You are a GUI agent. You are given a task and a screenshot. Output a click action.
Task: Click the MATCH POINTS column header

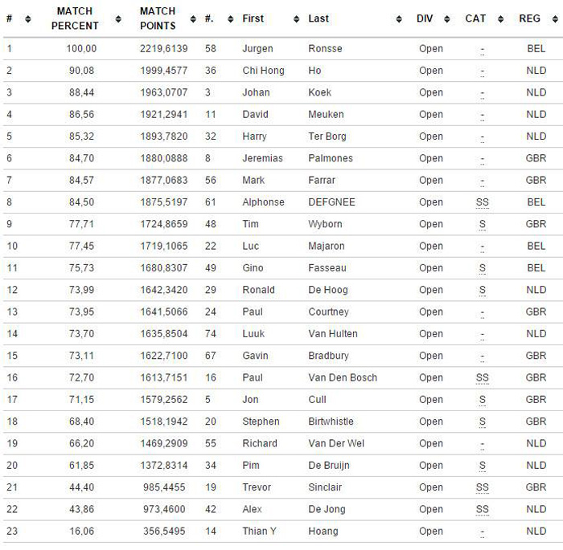pos(158,18)
